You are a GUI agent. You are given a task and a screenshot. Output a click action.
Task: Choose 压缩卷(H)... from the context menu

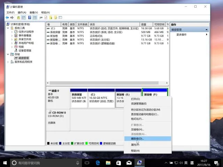148,129
